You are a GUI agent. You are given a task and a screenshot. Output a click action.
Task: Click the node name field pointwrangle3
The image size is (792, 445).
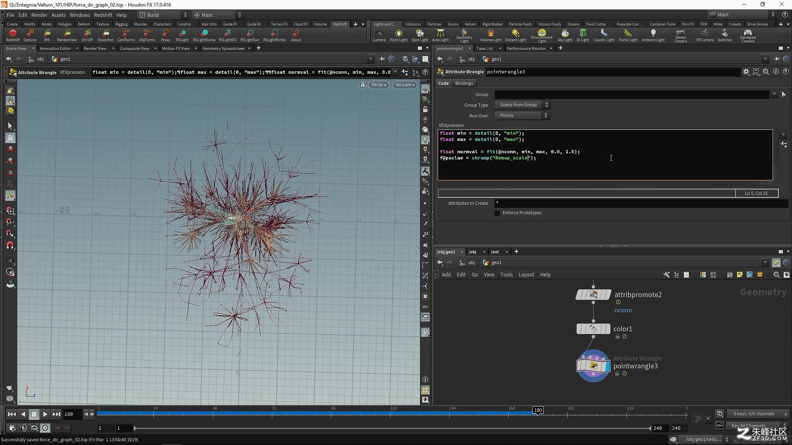coord(613,72)
